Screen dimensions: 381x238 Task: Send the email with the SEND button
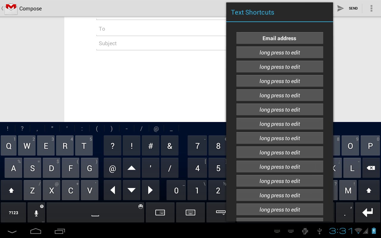[348, 8]
